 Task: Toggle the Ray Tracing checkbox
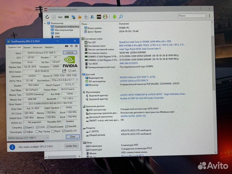coord(37,131)
